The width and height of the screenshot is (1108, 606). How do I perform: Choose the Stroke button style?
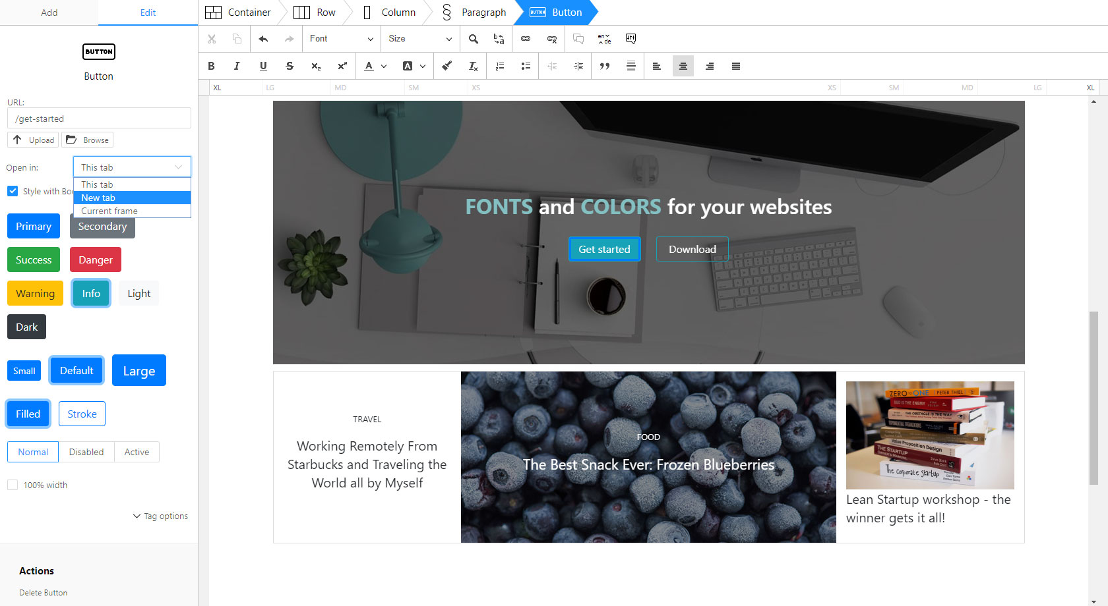[82, 414]
